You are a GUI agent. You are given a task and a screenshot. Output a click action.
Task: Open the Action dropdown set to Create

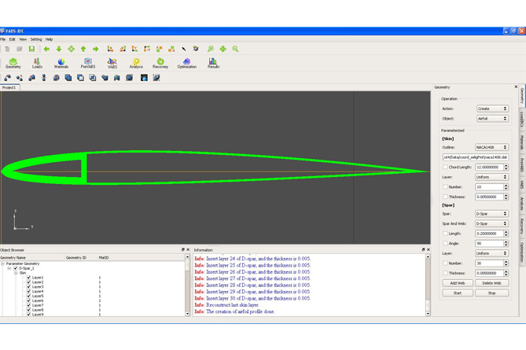[x=492, y=109]
